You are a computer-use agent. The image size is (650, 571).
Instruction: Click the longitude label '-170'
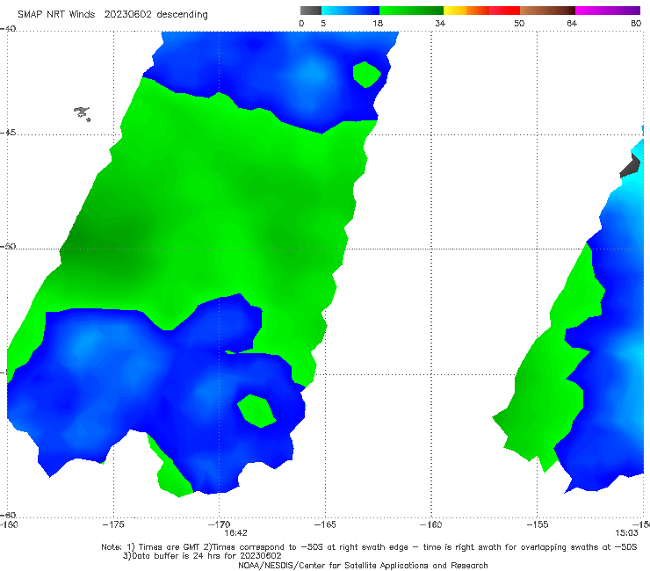pos(219,524)
